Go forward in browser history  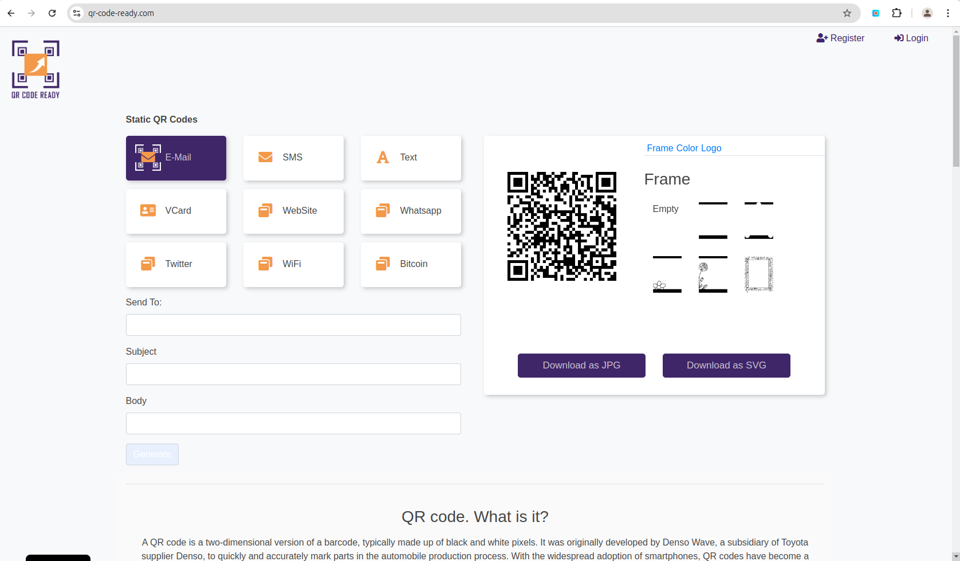pos(32,13)
